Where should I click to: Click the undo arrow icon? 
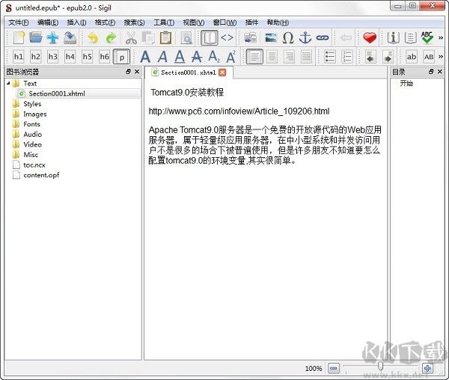click(x=93, y=37)
